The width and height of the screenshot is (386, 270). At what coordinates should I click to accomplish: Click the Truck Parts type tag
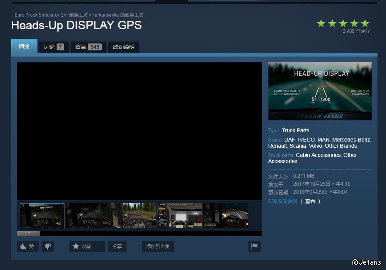click(295, 130)
